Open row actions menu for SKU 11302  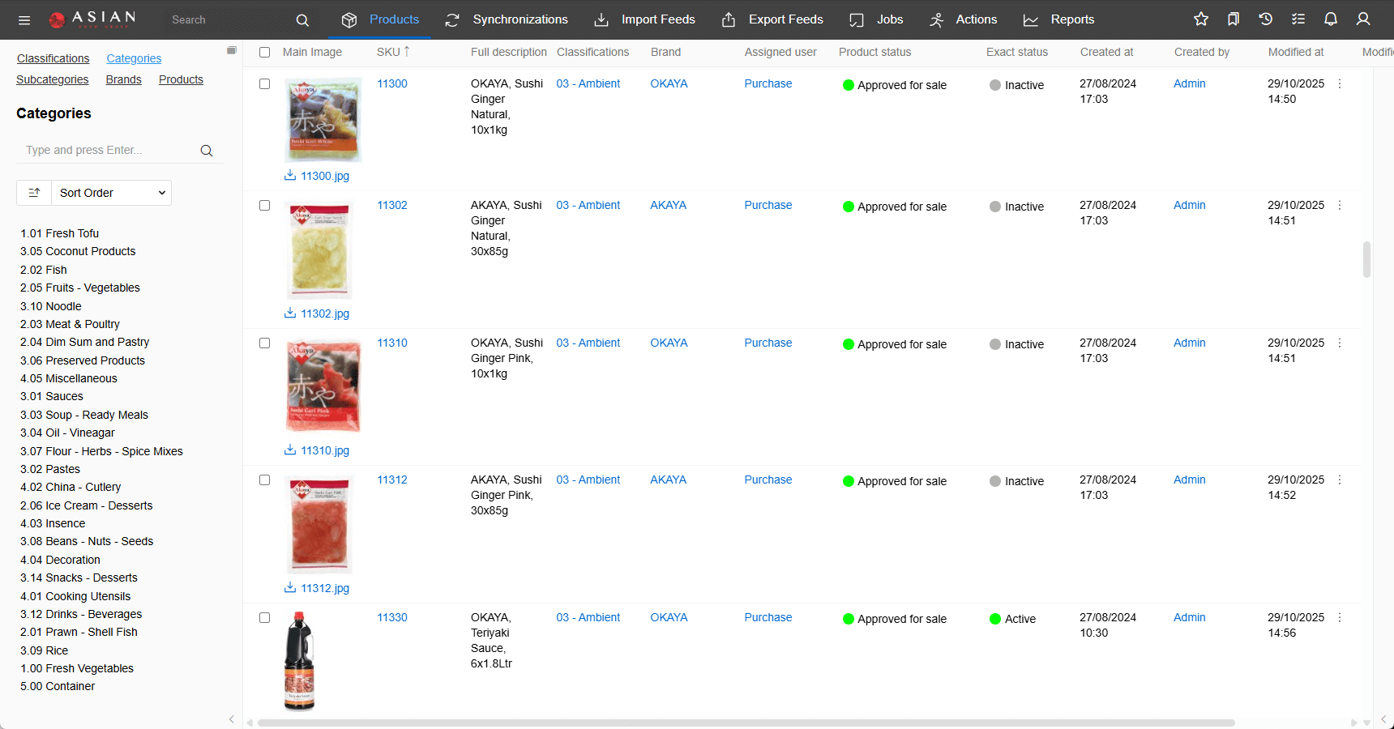1340,206
